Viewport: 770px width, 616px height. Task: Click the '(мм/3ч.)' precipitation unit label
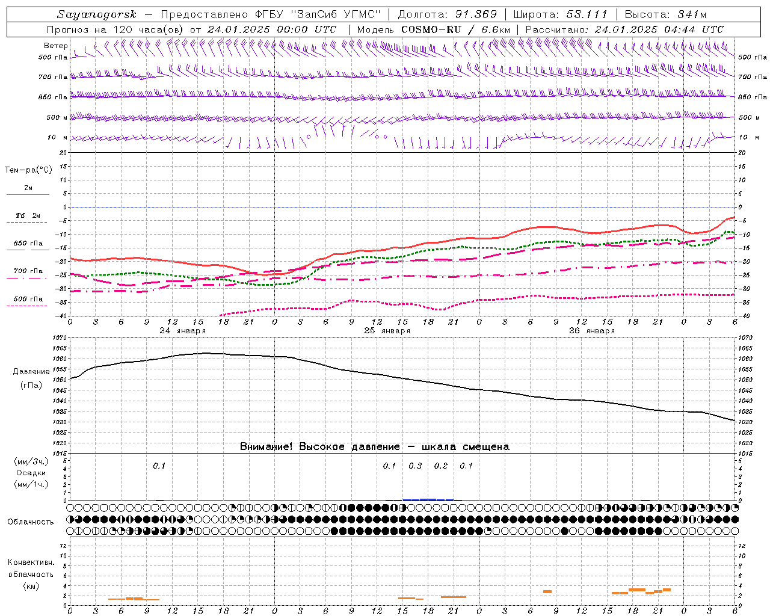coord(31,461)
